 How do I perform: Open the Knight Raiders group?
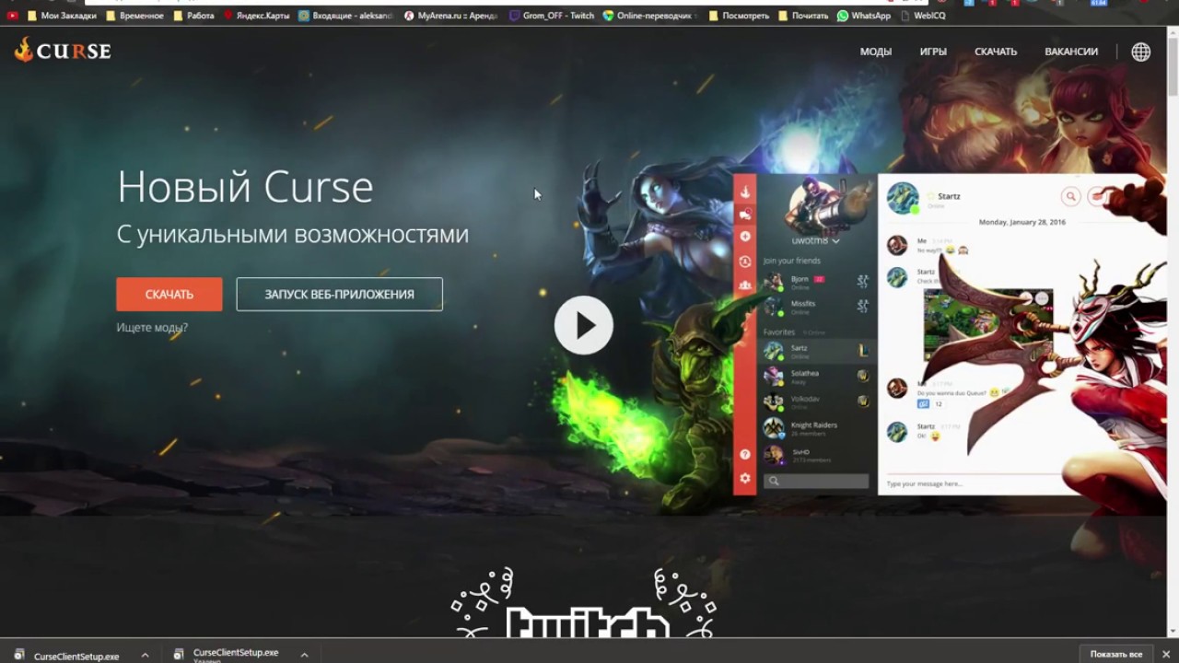coord(815,428)
